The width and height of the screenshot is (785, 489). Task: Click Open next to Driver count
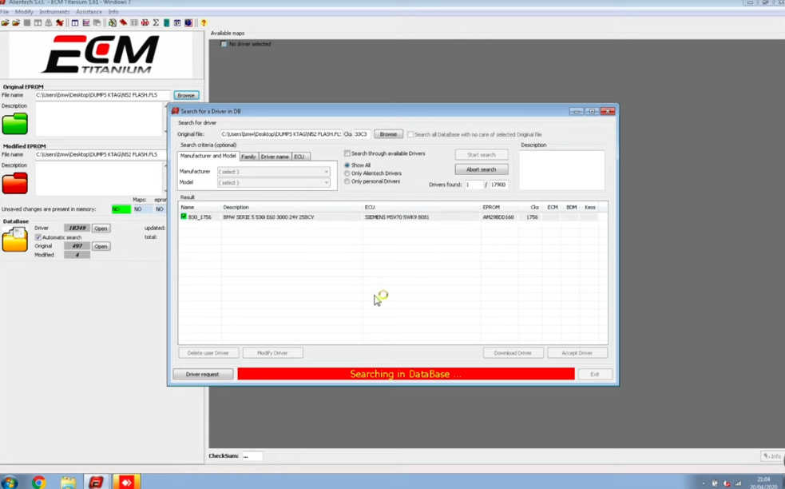(101, 229)
